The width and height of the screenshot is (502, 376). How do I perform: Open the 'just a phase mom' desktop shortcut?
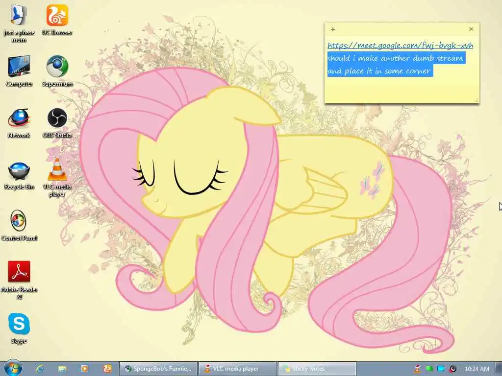(x=19, y=23)
